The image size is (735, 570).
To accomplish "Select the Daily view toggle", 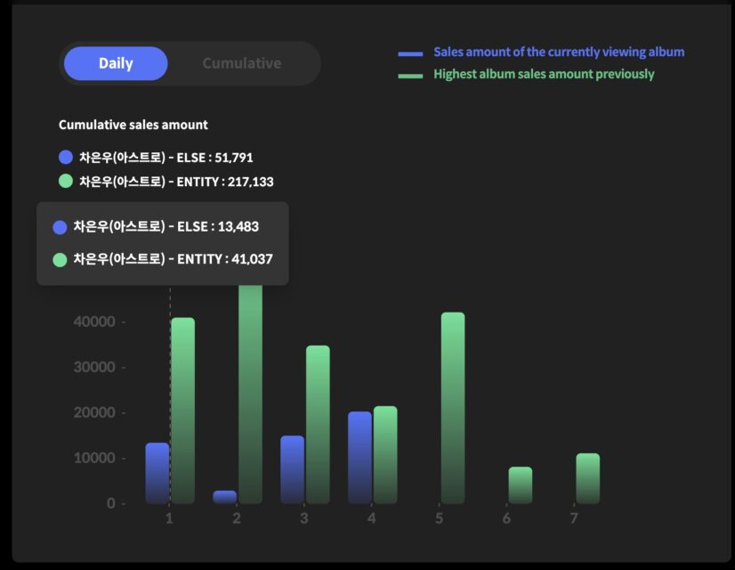I will click(x=116, y=63).
